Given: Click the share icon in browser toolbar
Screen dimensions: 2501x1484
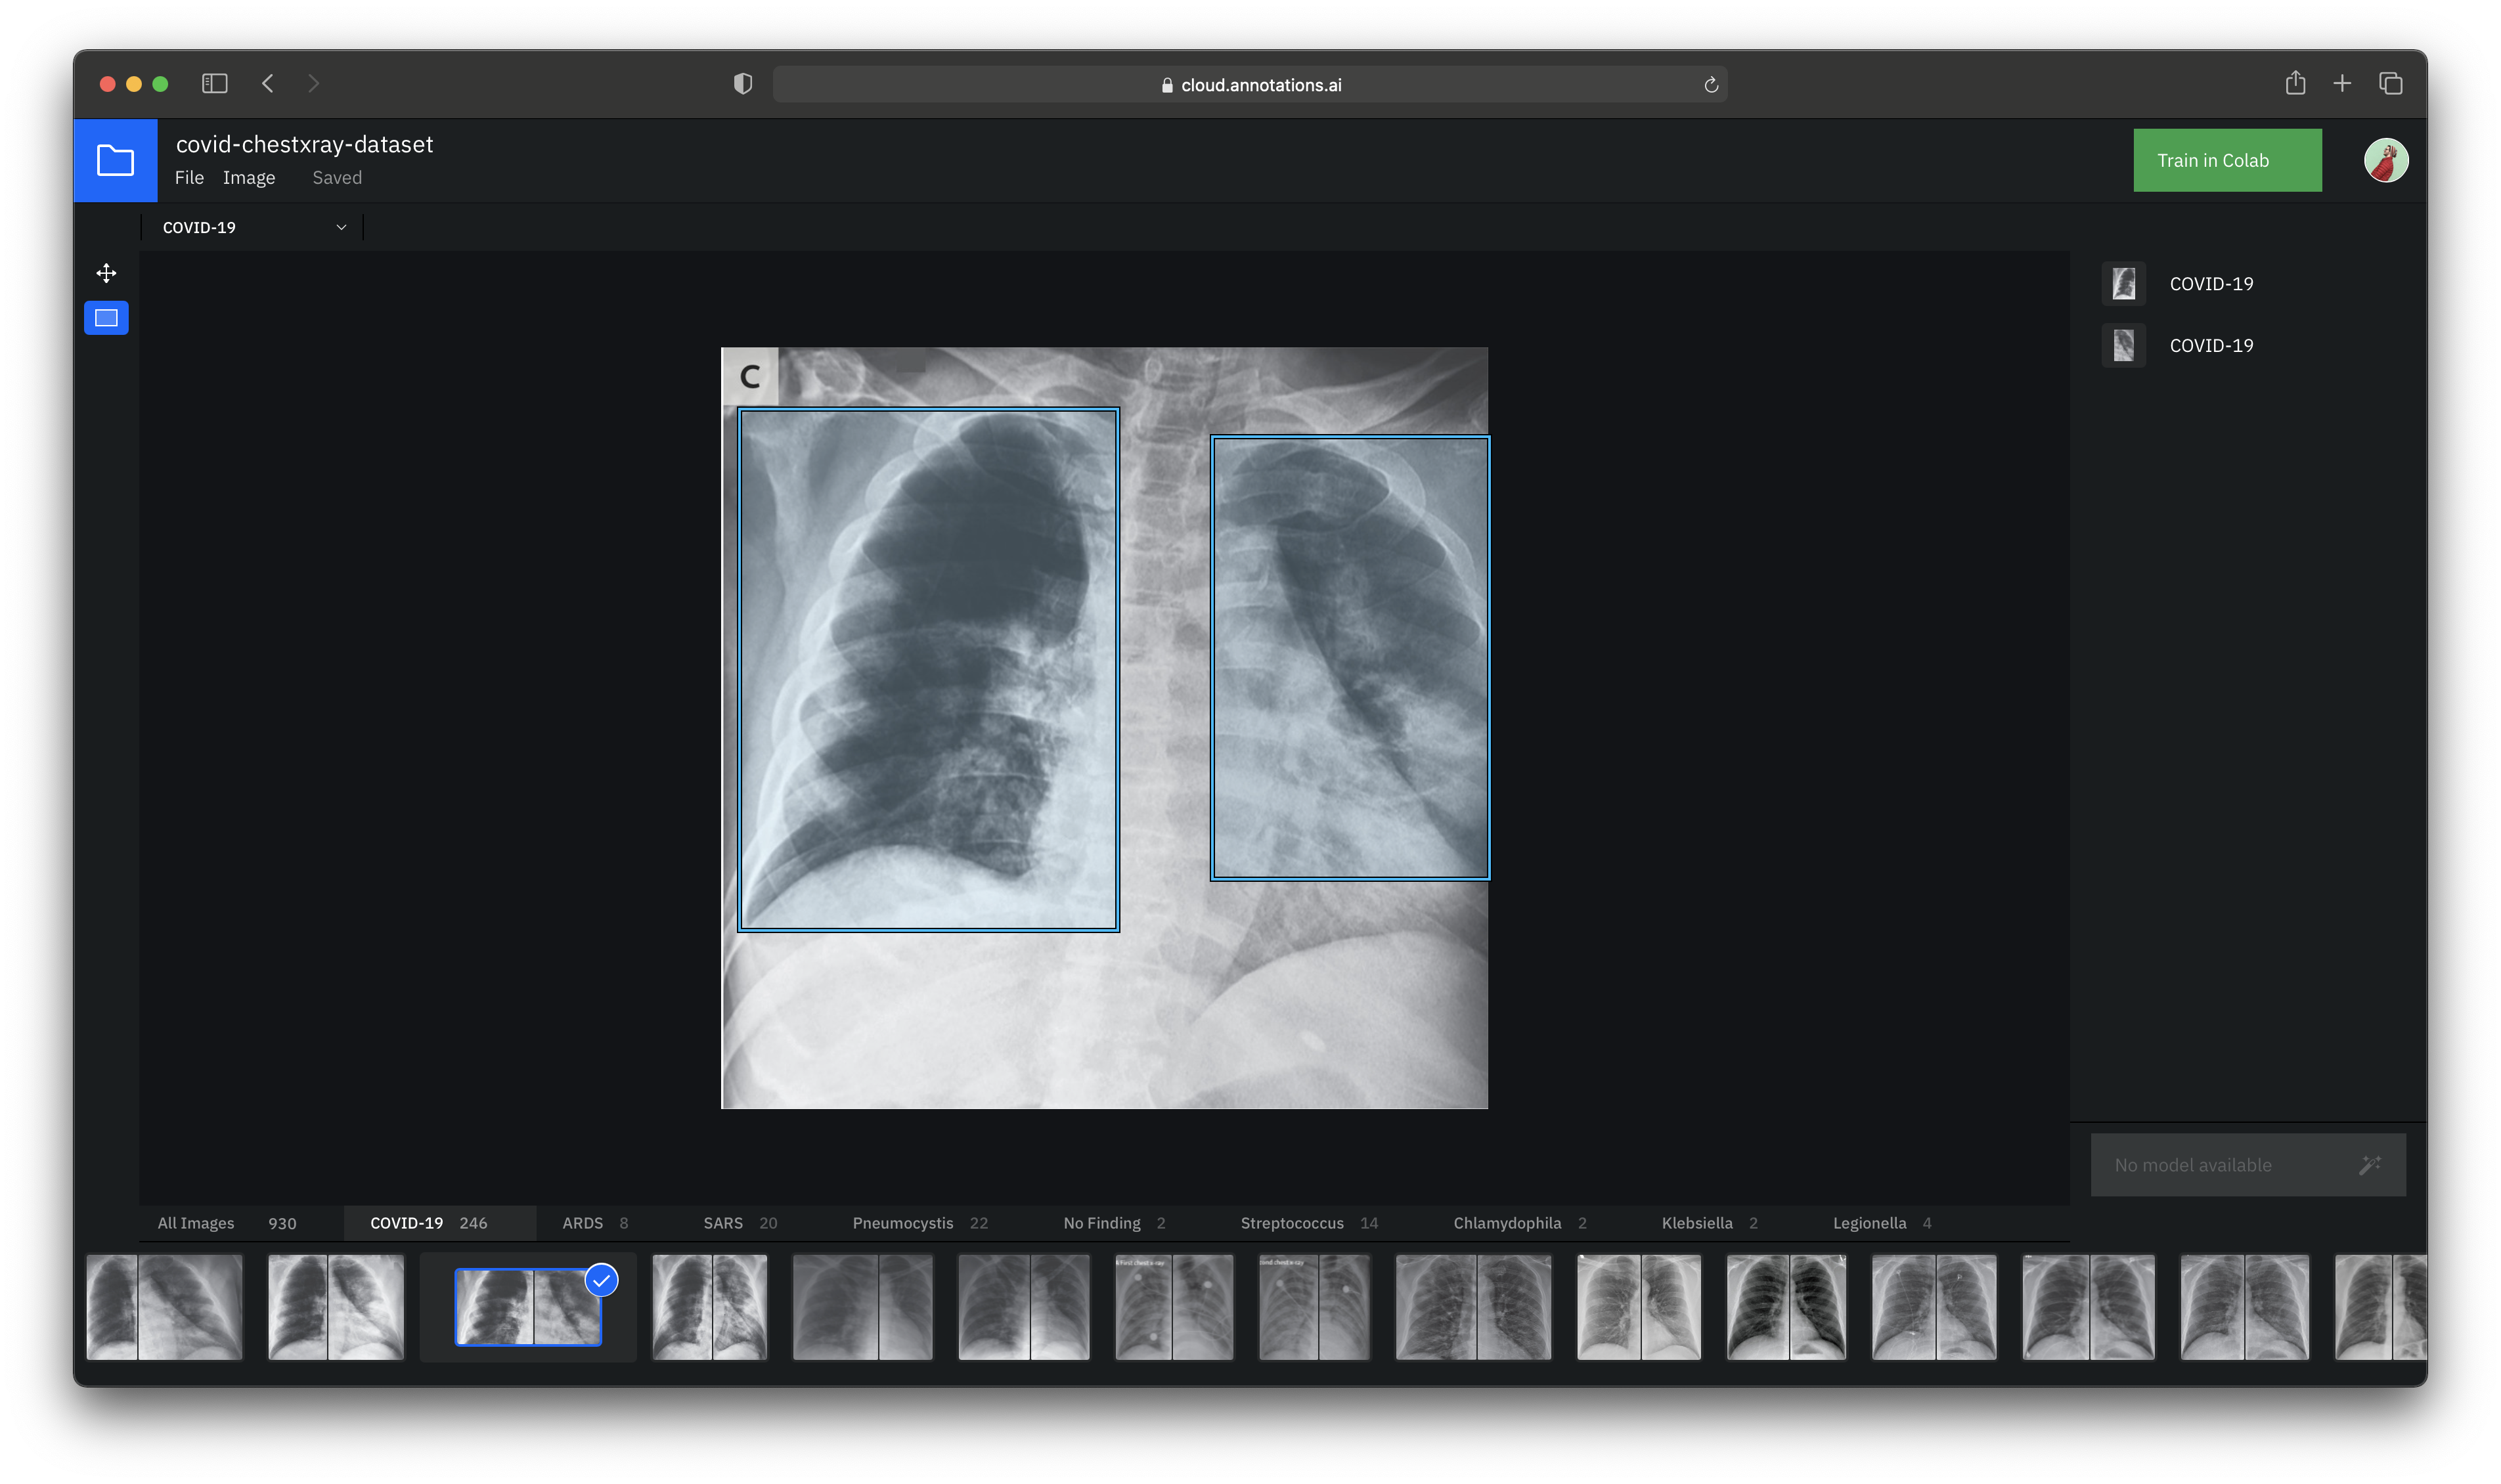Looking at the screenshot, I should (x=2294, y=84).
